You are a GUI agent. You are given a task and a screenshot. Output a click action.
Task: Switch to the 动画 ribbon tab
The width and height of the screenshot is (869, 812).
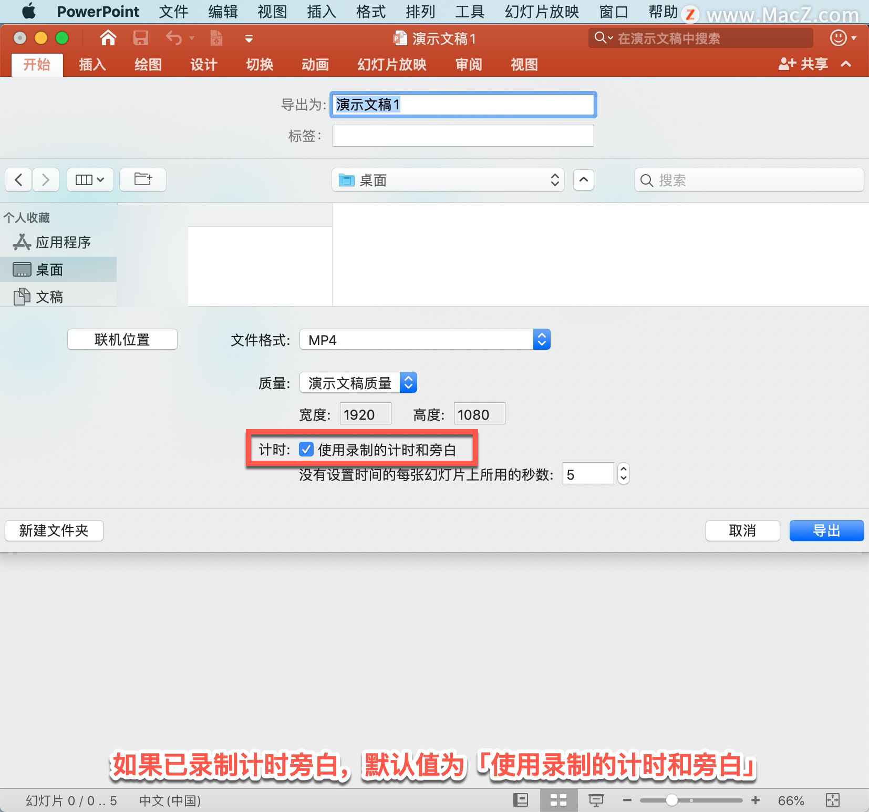[315, 65]
